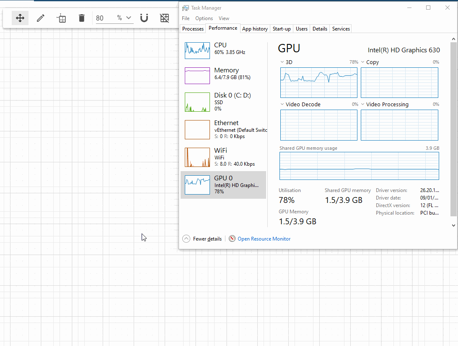Viewport: 458px width, 346px height.
Task: Click the Video Decode graph
Action: click(x=318, y=125)
